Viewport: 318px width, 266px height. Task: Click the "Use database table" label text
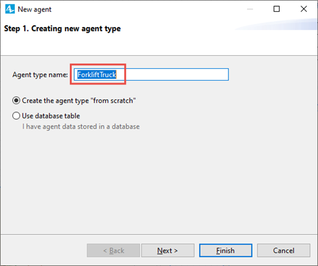point(51,116)
